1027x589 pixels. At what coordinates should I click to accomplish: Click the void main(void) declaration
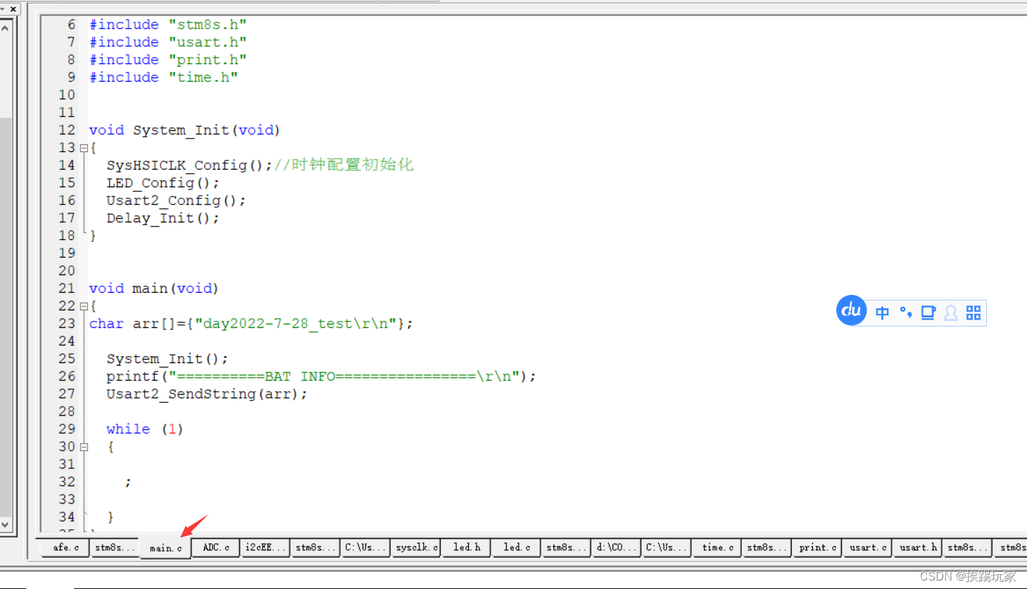tap(153, 289)
